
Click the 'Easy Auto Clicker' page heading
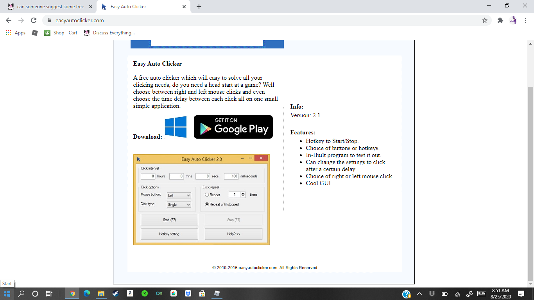coord(158,64)
